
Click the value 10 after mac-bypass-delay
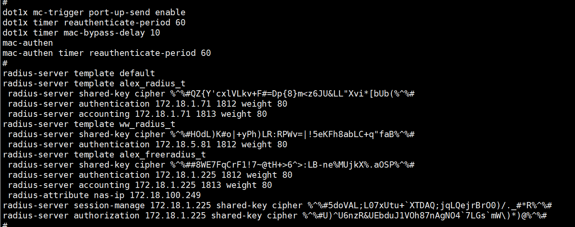click(x=155, y=33)
